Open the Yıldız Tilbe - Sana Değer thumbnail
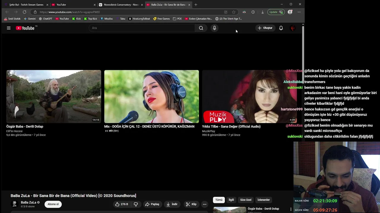The height and width of the screenshot is (213, 380). tap(249, 96)
